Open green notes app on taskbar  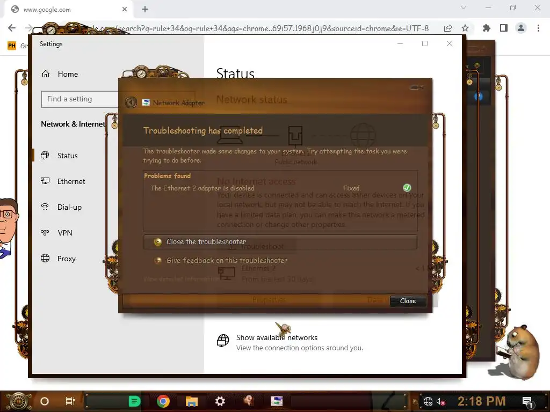pos(134,401)
